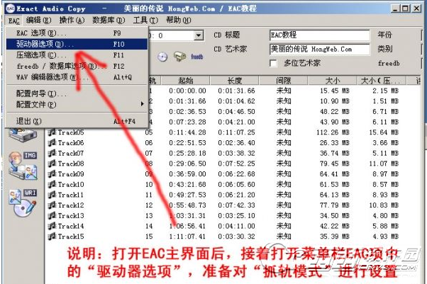Select Track14 row
The height and width of the screenshot is (284, 427).
click(233, 226)
